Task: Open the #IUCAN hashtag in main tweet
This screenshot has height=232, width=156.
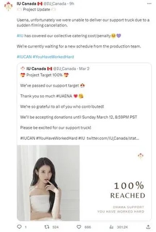Action: tap(24, 57)
